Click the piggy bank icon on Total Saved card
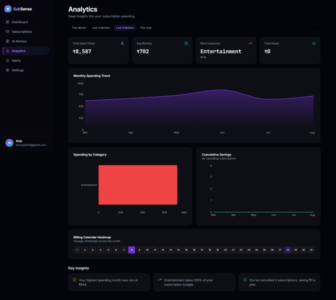 pos(313,43)
